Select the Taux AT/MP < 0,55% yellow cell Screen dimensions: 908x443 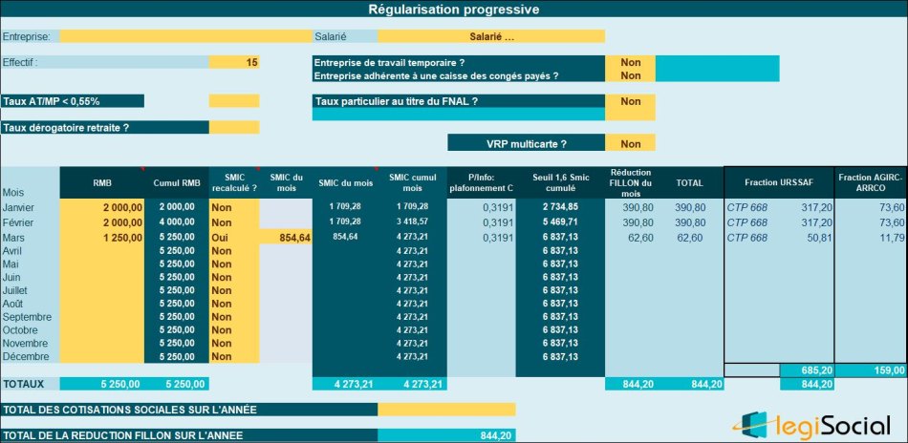click(234, 101)
